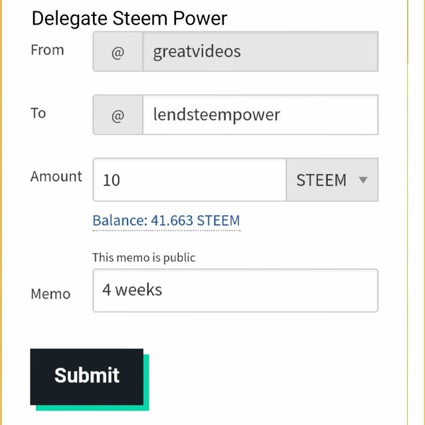Image resolution: width=425 pixels, height=425 pixels.
Task: Click the Amount label
Action: coord(56,177)
